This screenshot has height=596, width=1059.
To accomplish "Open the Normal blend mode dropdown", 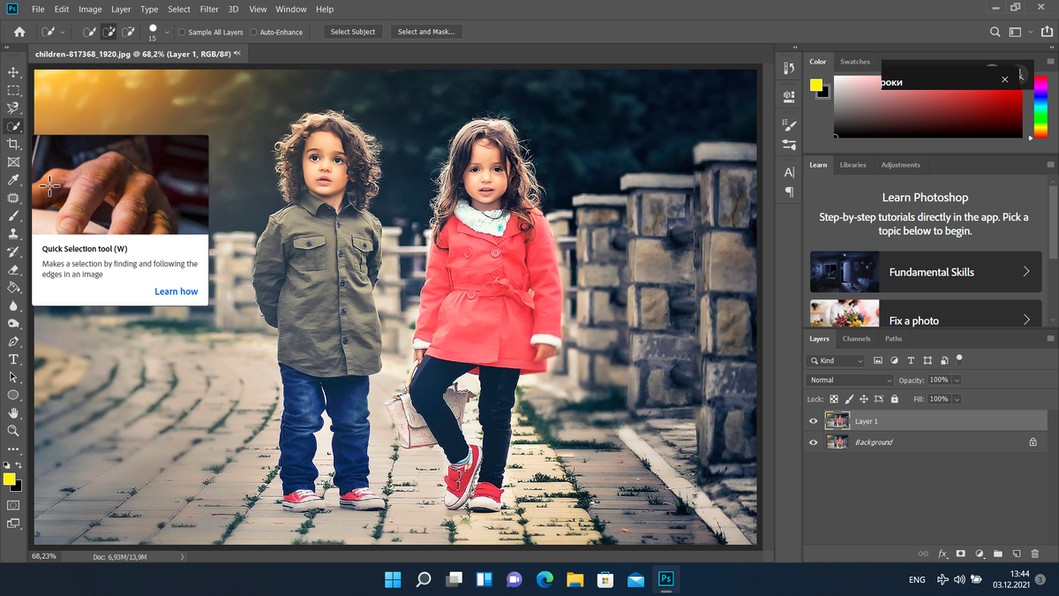I will [x=851, y=380].
